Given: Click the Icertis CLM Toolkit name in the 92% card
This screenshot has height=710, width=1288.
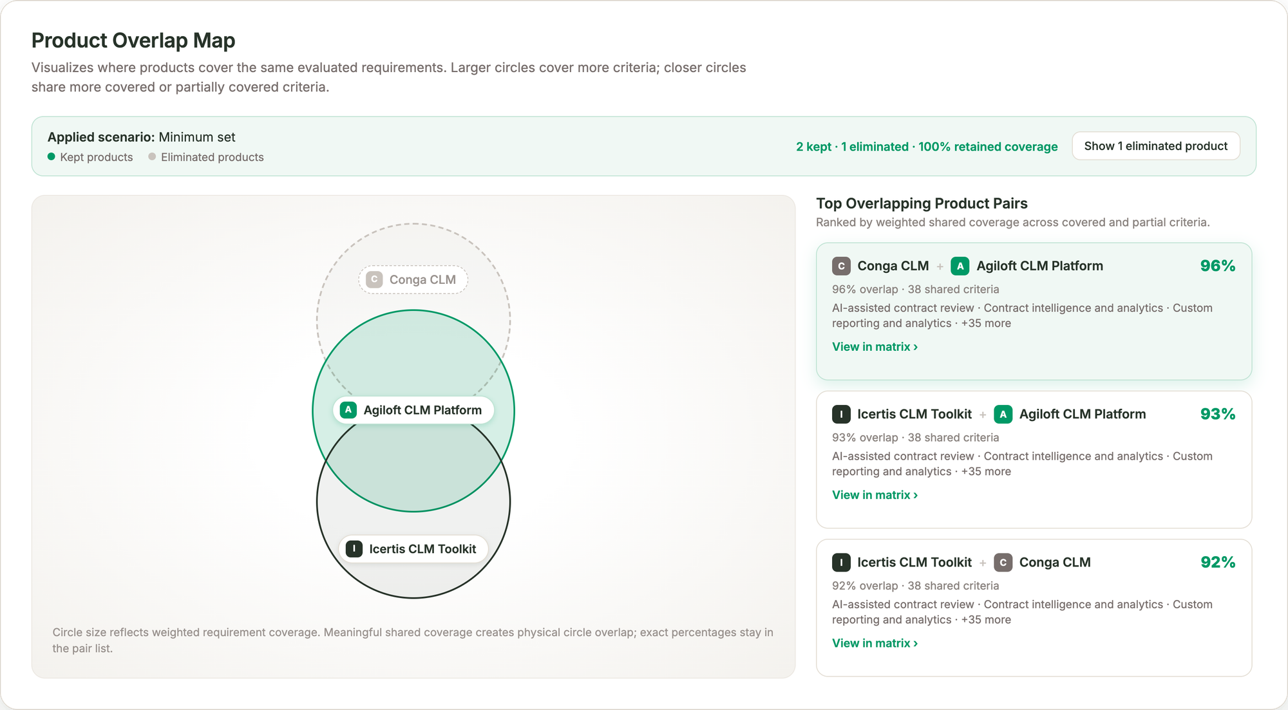Looking at the screenshot, I should coord(914,562).
